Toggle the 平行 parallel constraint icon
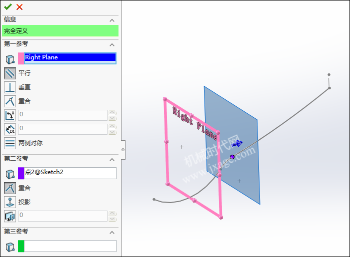 click(10, 73)
